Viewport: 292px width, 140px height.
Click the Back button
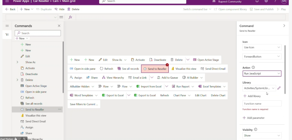pyautogui.click(x=11, y=9)
